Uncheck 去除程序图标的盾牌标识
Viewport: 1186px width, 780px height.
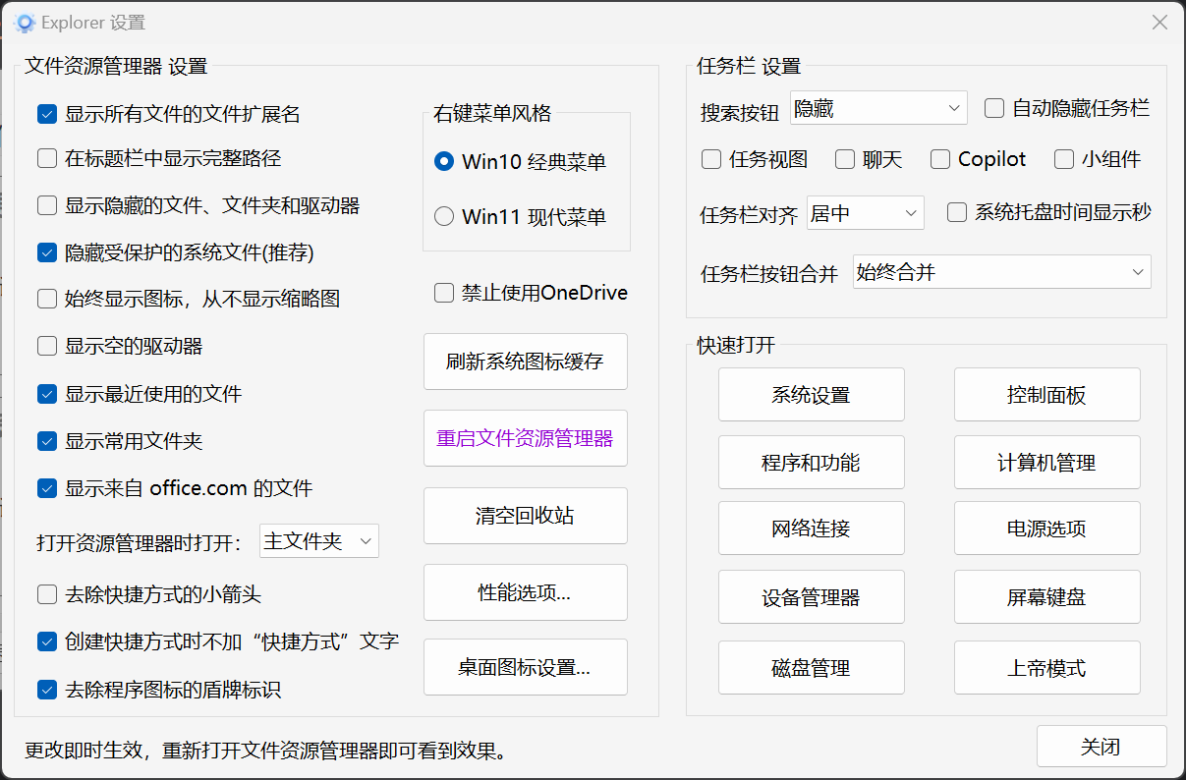(46, 690)
